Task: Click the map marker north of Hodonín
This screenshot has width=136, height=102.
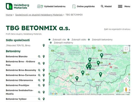Action: click(x=100, y=75)
